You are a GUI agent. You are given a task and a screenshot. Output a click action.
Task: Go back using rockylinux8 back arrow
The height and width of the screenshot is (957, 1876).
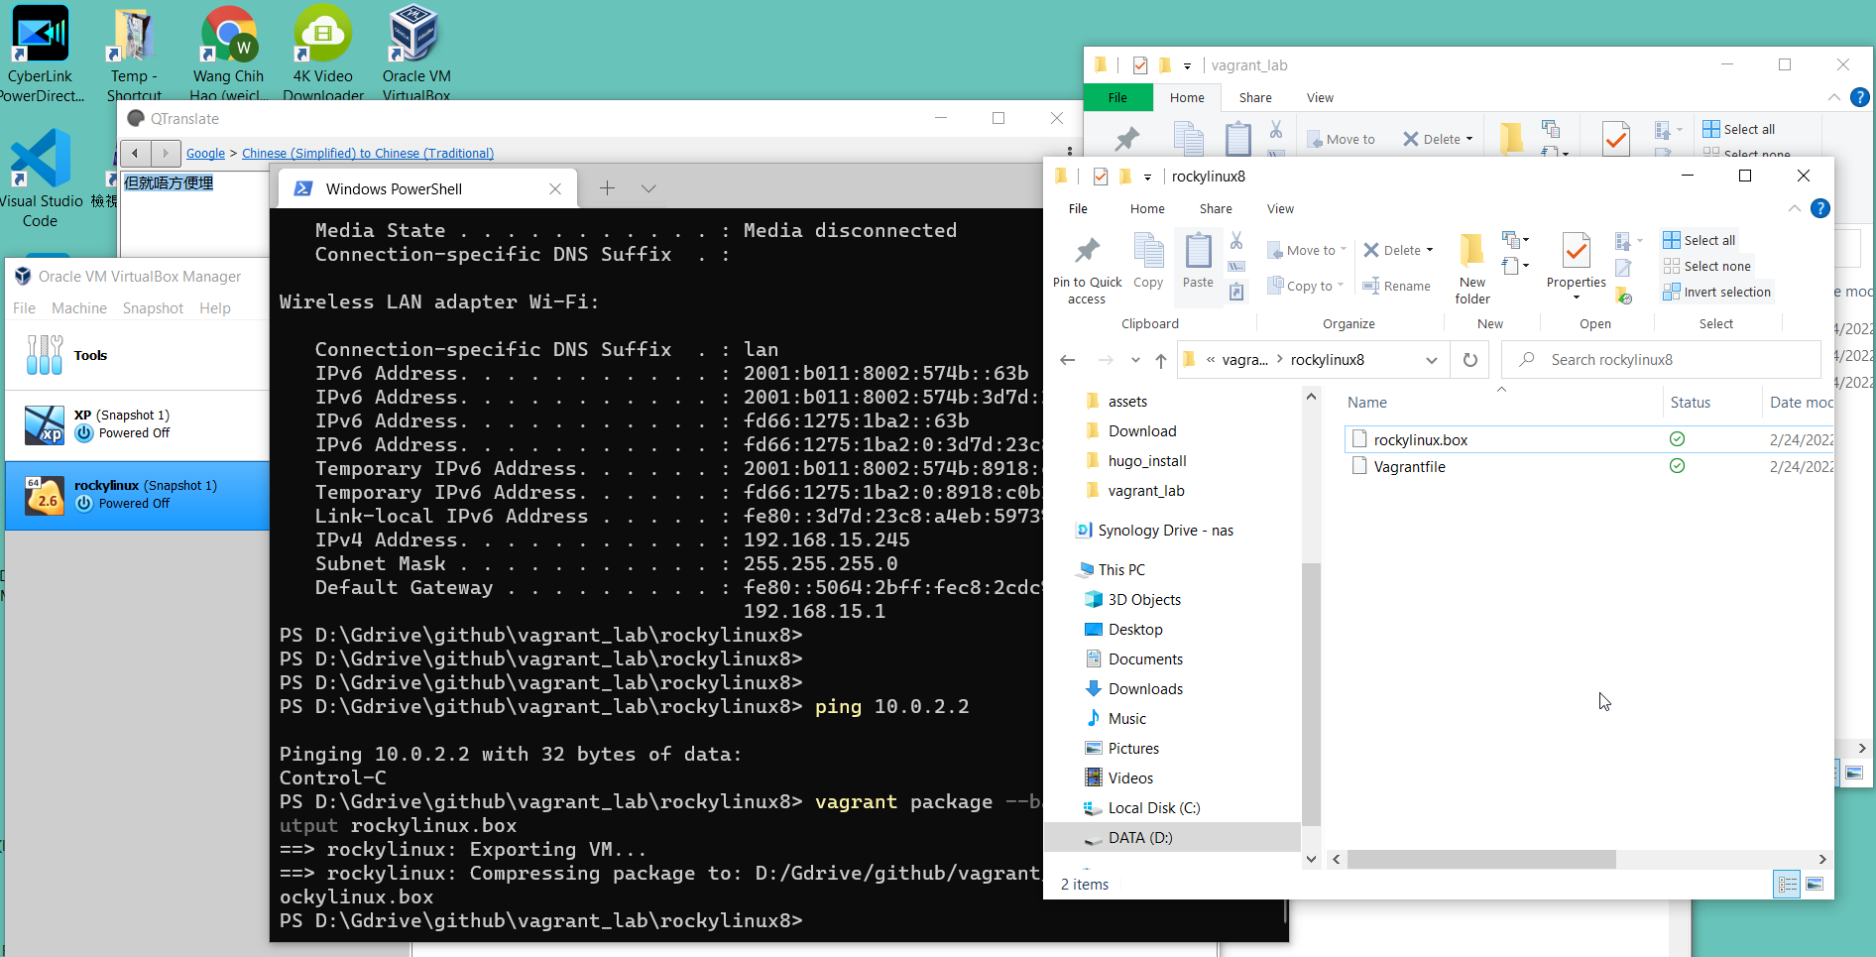coord(1068,360)
